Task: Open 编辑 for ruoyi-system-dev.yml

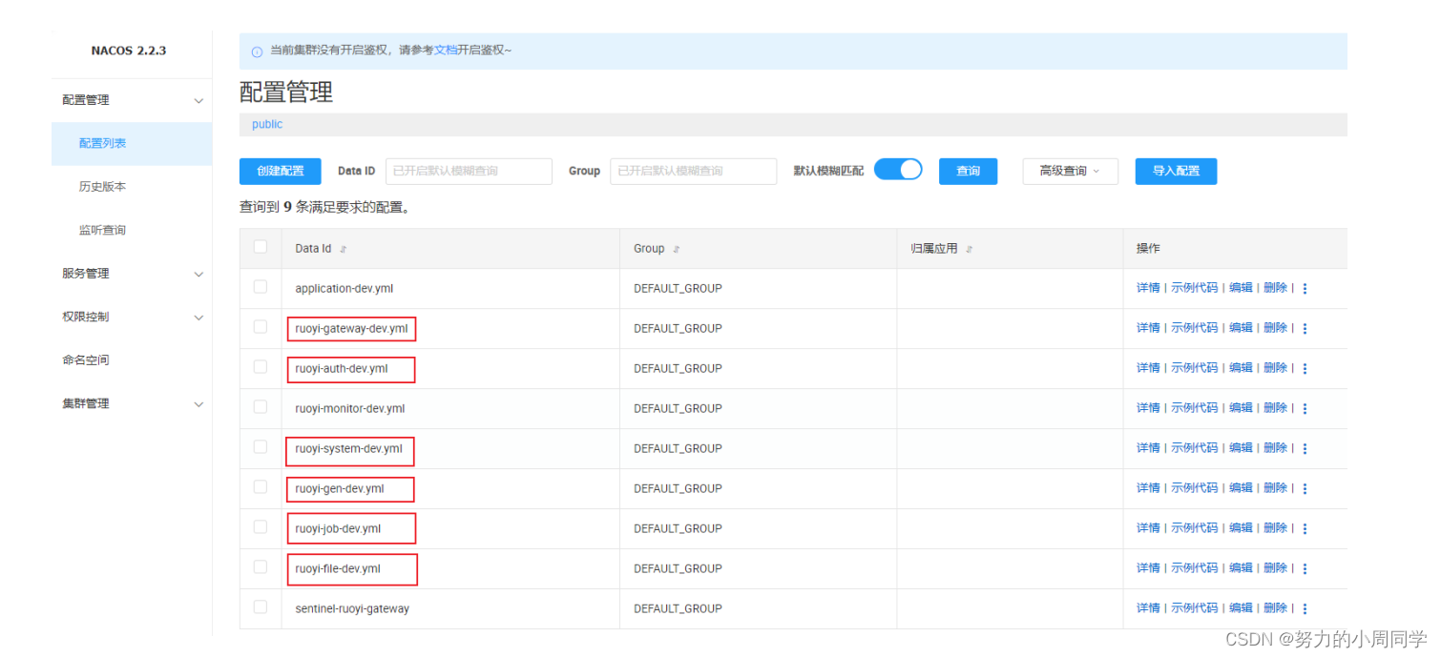Action: 1241,448
